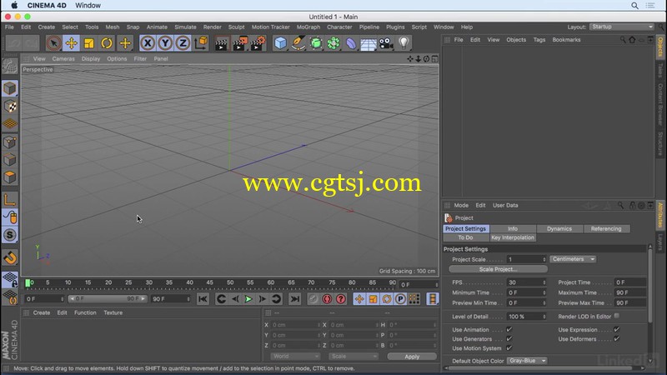667x375 pixels.
Task: Activate the Scale tool
Action: click(x=89, y=43)
